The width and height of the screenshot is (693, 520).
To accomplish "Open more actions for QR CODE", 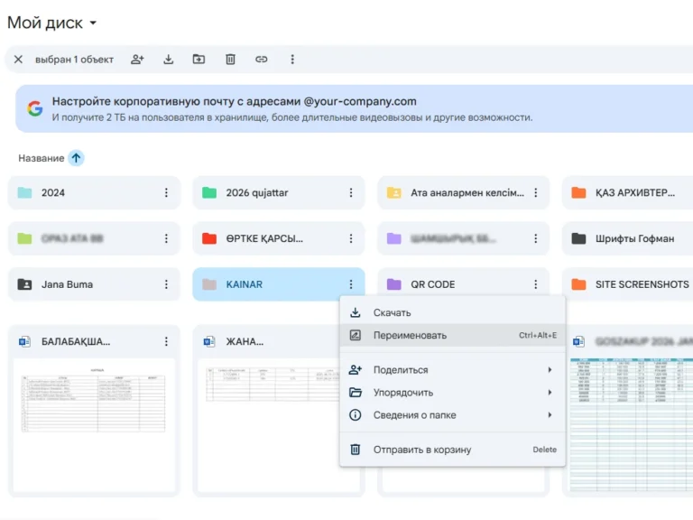I will click(536, 284).
